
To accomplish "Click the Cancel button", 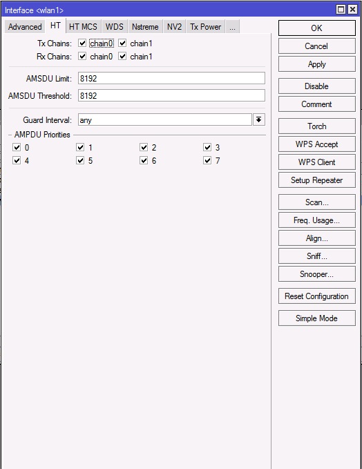I will point(317,46).
